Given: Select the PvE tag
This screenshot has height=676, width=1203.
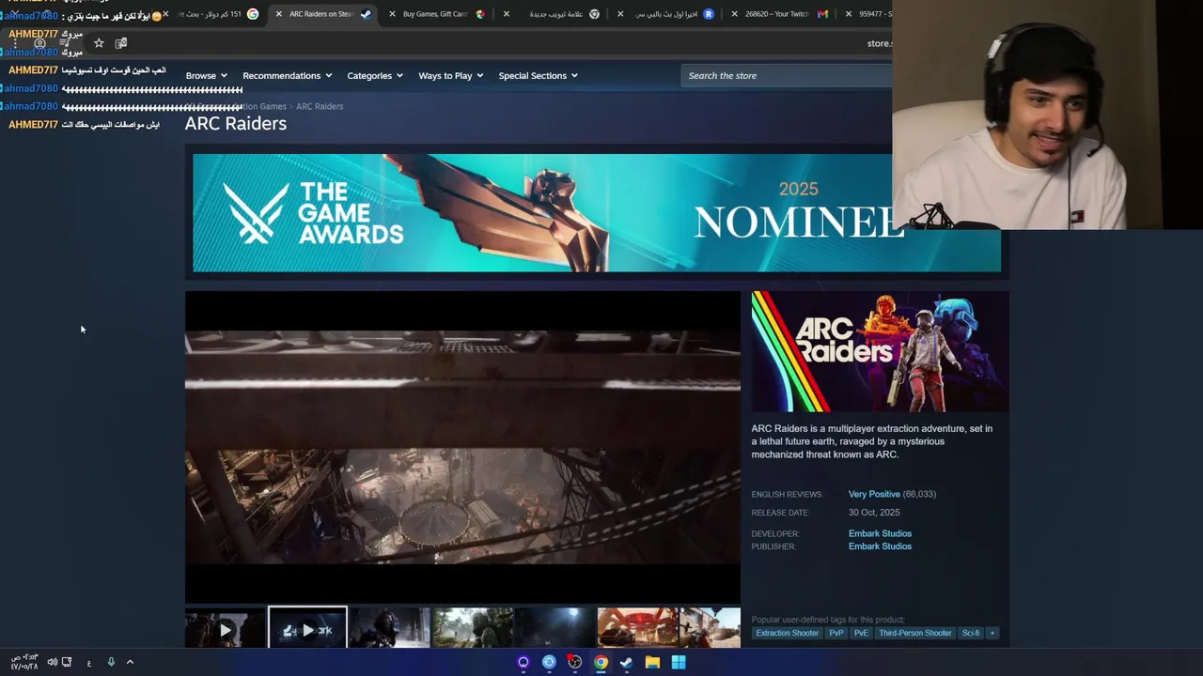Looking at the screenshot, I should coord(861,633).
